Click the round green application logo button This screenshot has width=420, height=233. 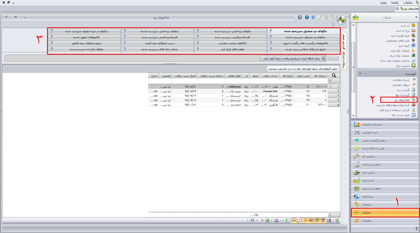tap(341, 19)
